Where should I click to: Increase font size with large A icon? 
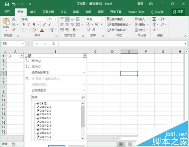(44, 24)
